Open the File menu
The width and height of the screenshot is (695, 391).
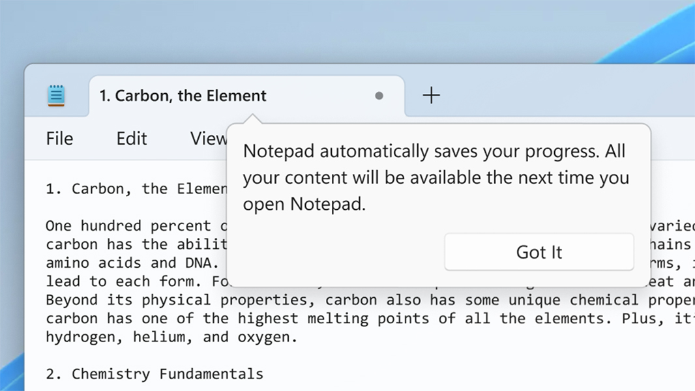59,138
